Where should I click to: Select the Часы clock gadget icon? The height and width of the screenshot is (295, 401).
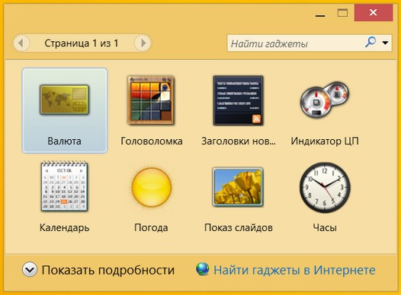[x=325, y=187]
